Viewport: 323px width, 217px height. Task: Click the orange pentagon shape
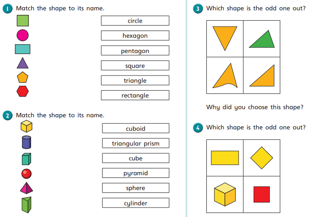tap(23, 77)
